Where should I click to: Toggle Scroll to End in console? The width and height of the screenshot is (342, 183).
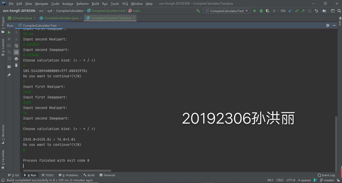tap(16, 52)
